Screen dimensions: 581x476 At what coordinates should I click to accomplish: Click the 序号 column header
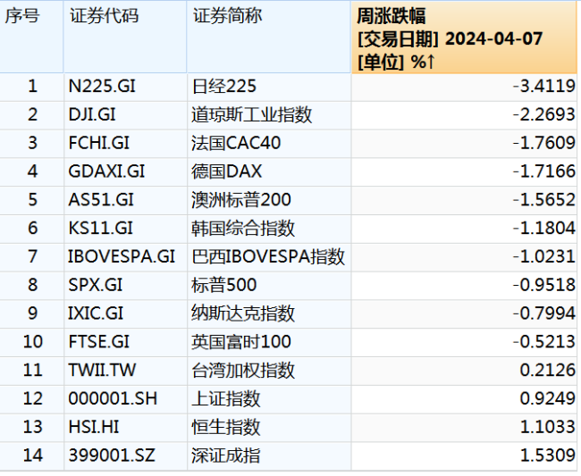23,17
